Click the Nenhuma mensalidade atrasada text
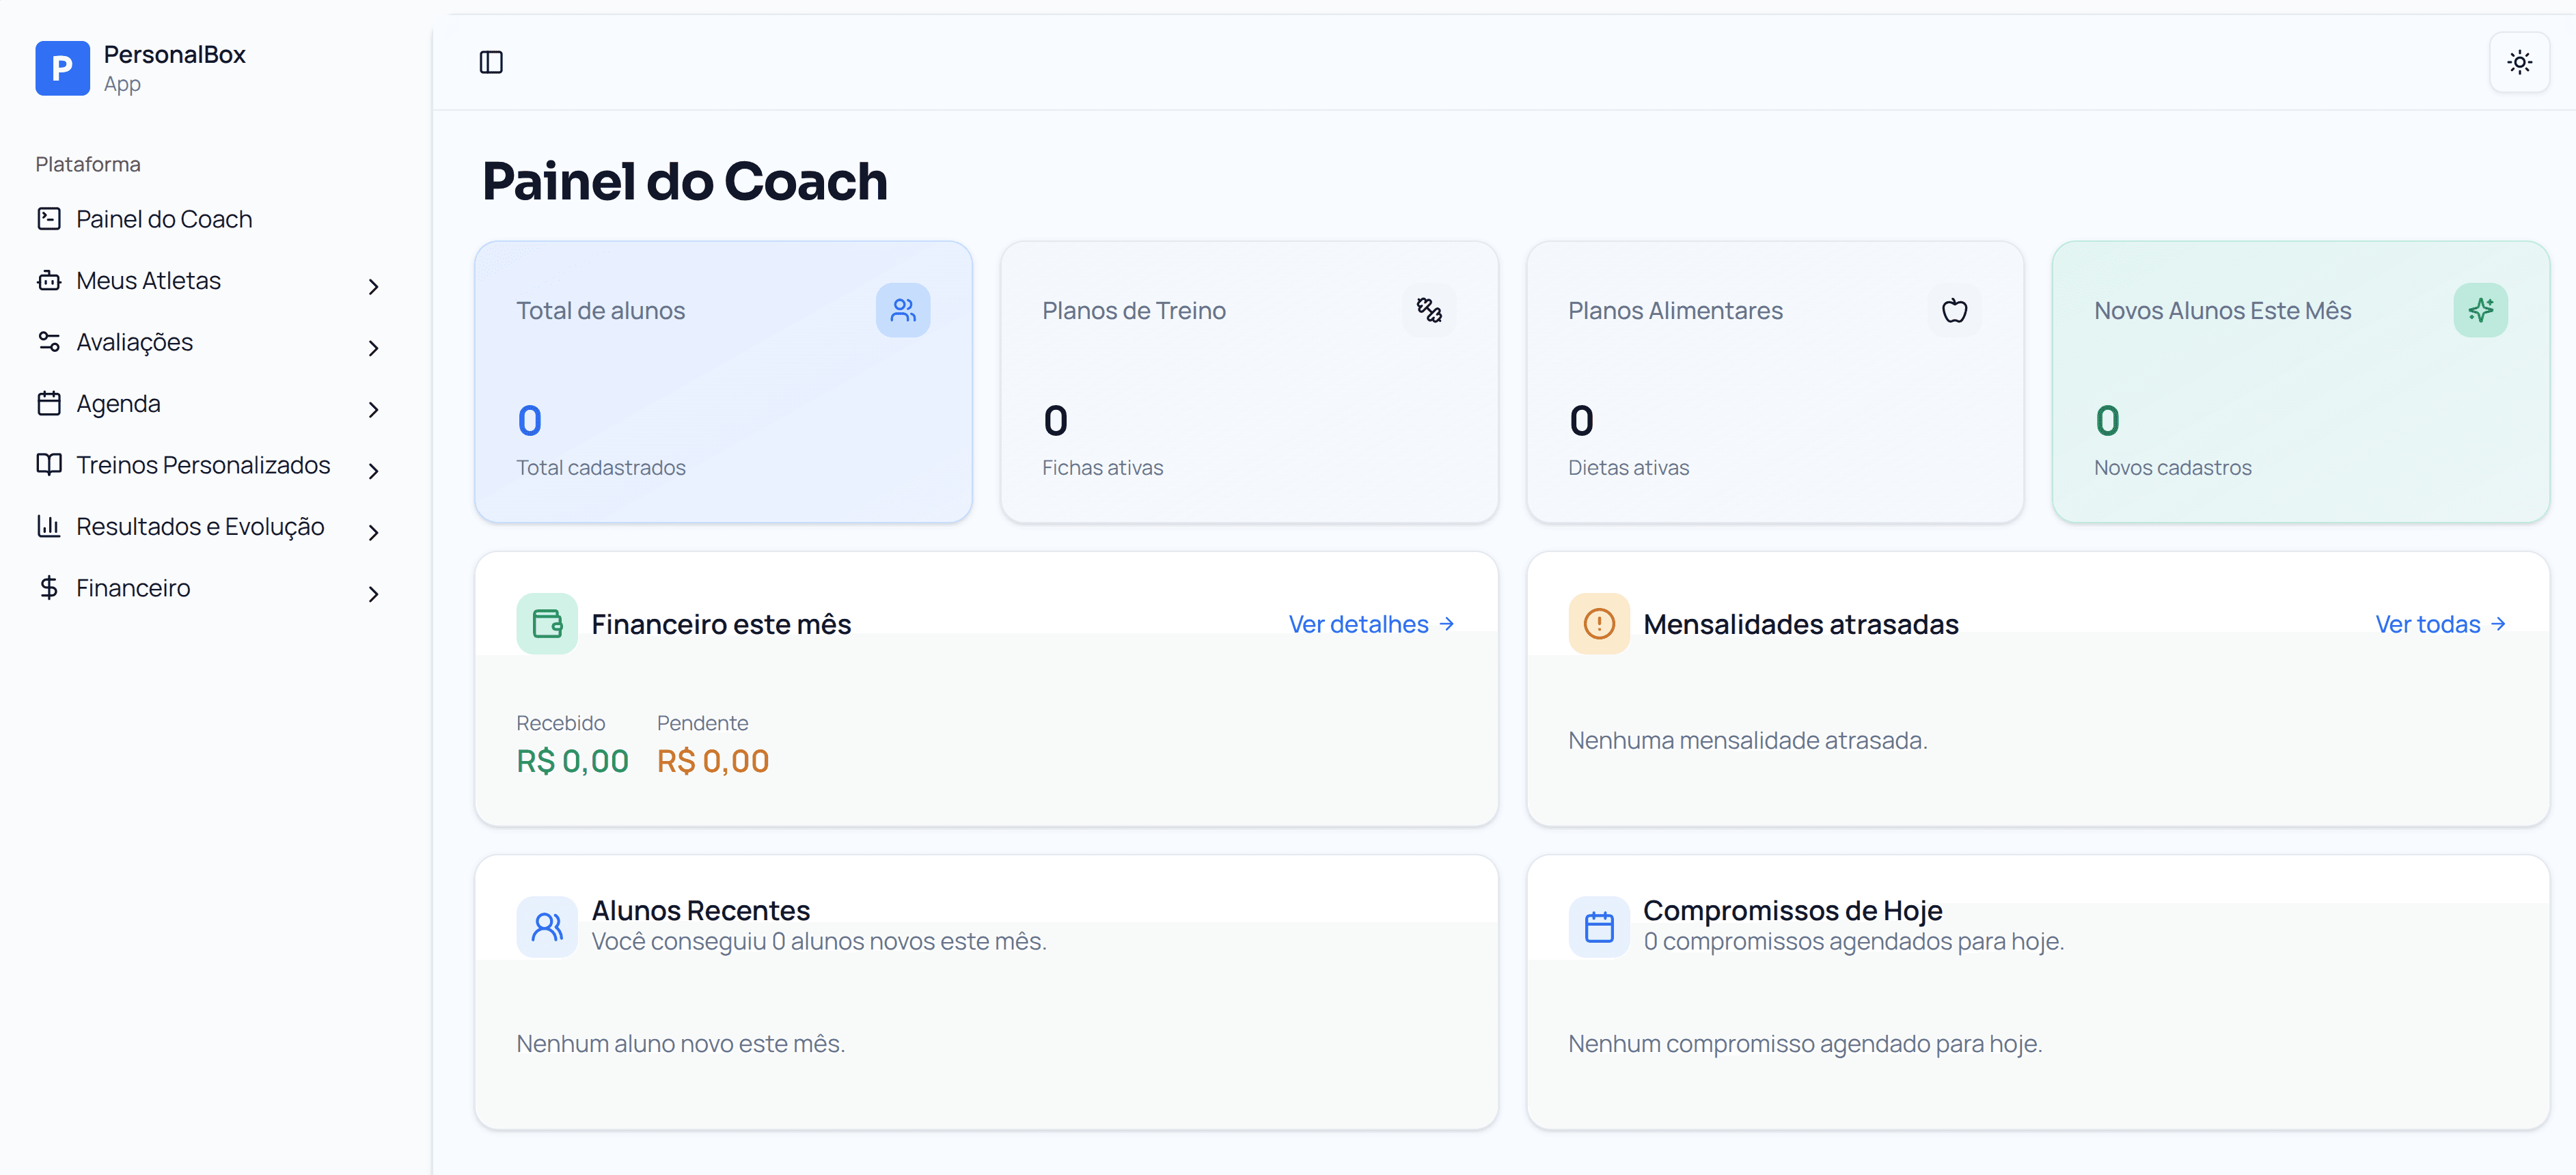The width and height of the screenshot is (2576, 1175). (1747, 740)
